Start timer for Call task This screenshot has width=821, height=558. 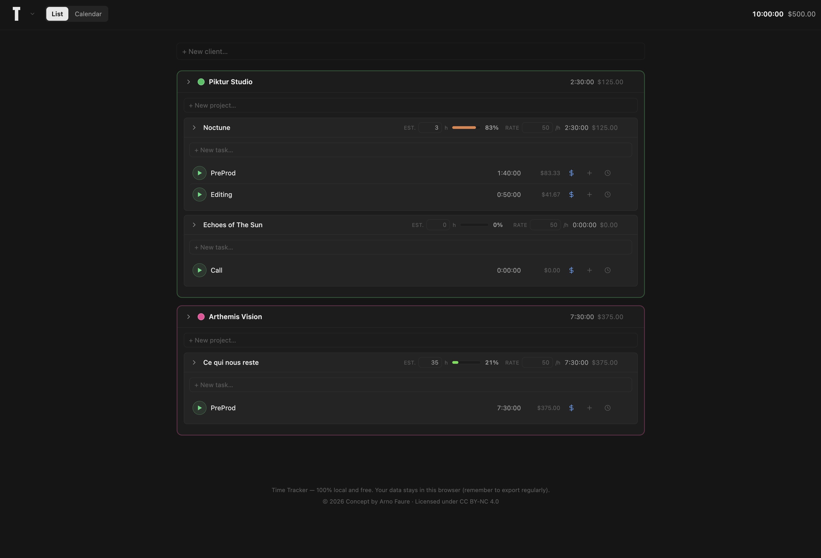[199, 270]
